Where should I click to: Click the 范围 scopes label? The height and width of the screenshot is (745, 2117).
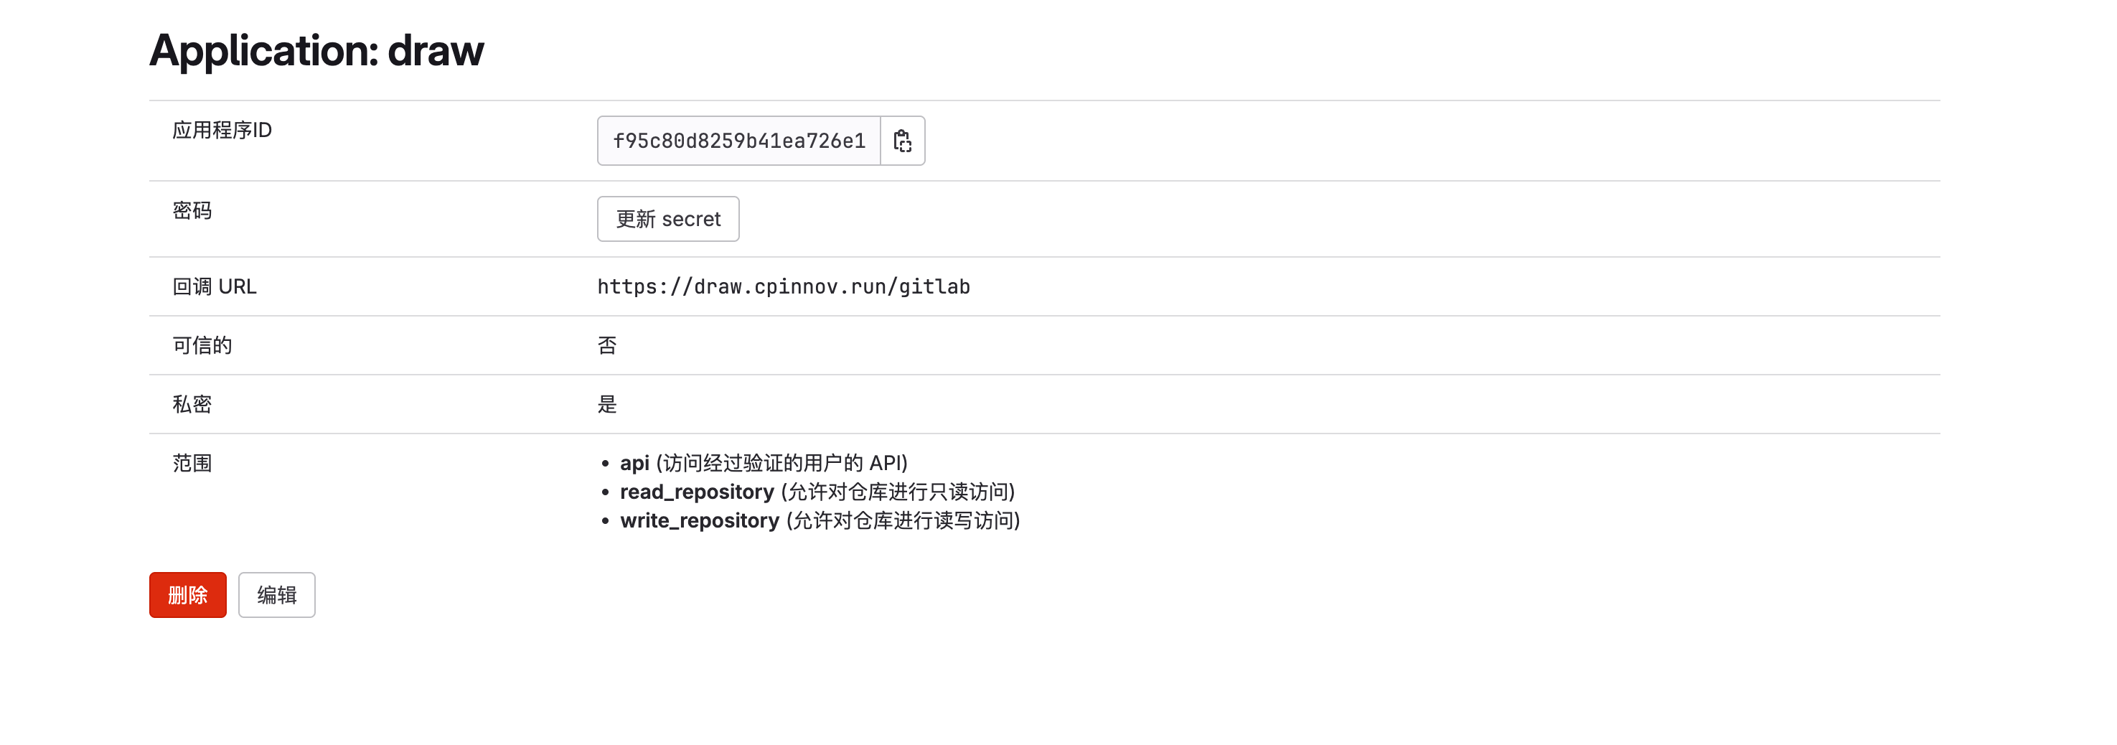(192, 463)
